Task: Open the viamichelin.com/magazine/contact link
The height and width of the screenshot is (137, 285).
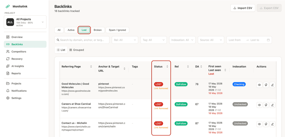Action: [76, 128]
